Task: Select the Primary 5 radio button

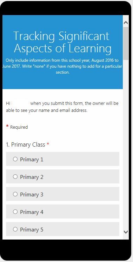Action: point(15,229)
